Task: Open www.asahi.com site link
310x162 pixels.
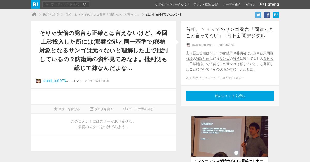Action: [x=202, y=45]
